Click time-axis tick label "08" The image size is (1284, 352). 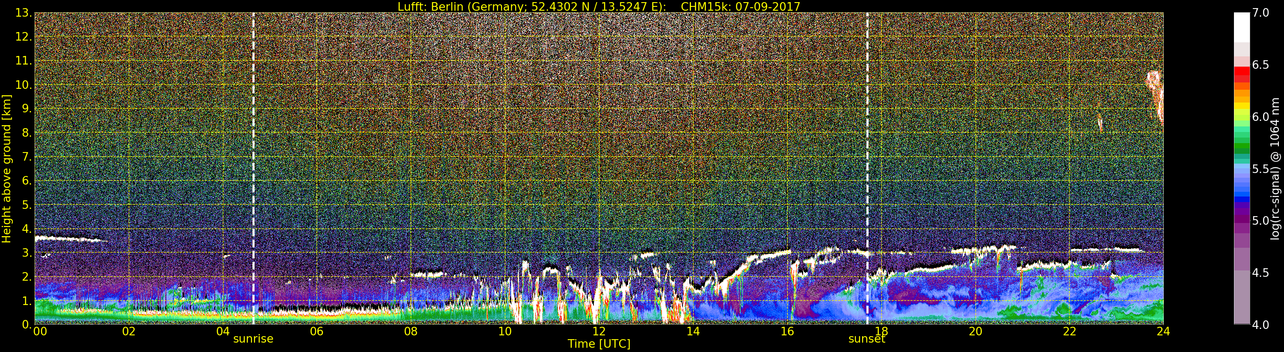click(x=411, y=331)
